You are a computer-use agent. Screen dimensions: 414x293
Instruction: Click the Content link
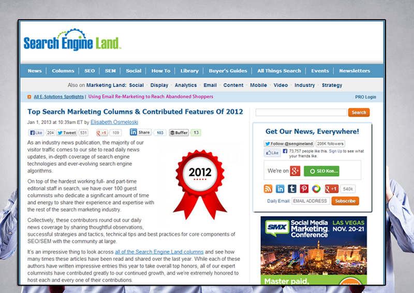(x=233, y=85)
